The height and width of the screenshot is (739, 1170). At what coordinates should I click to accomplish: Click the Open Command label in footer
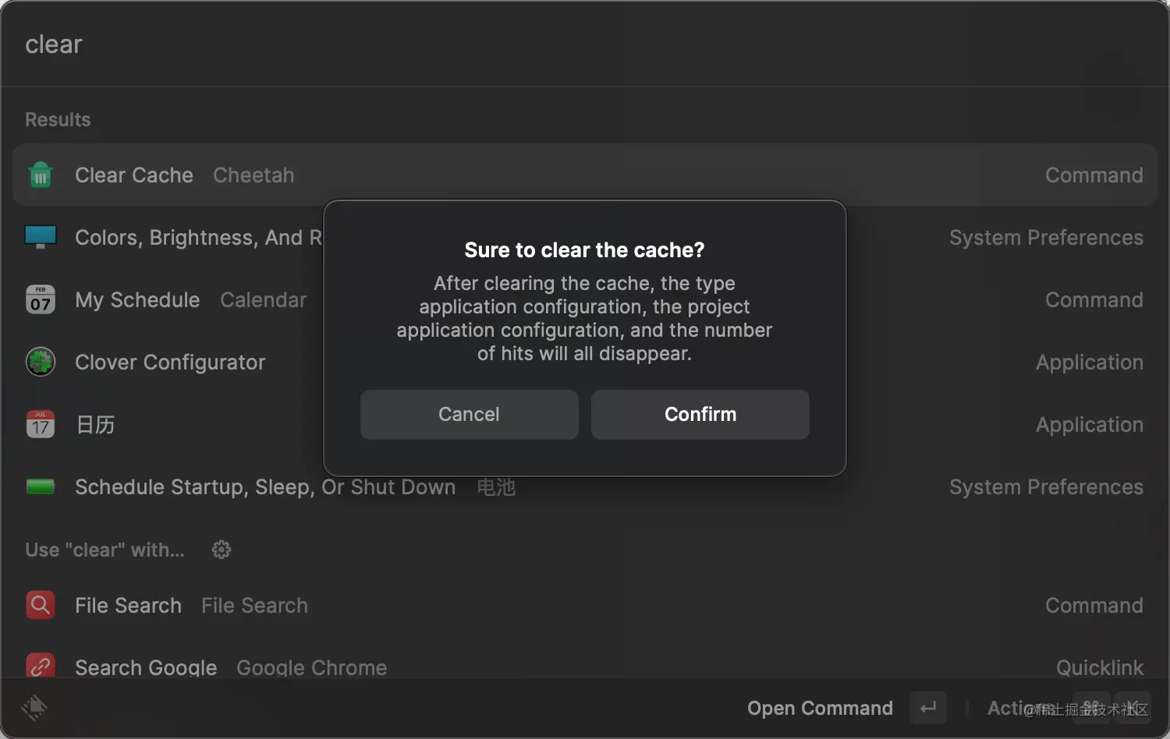(820, 708)
